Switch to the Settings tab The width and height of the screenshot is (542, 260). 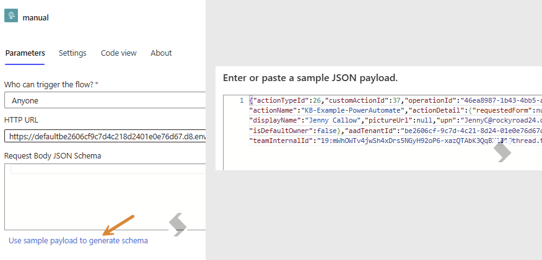coord(72,53)
